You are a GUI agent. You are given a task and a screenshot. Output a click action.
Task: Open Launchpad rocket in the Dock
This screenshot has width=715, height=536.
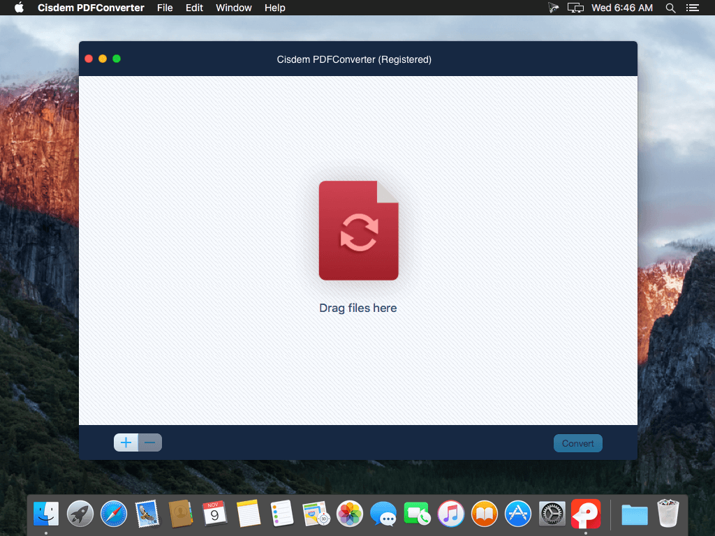[80, 514]
